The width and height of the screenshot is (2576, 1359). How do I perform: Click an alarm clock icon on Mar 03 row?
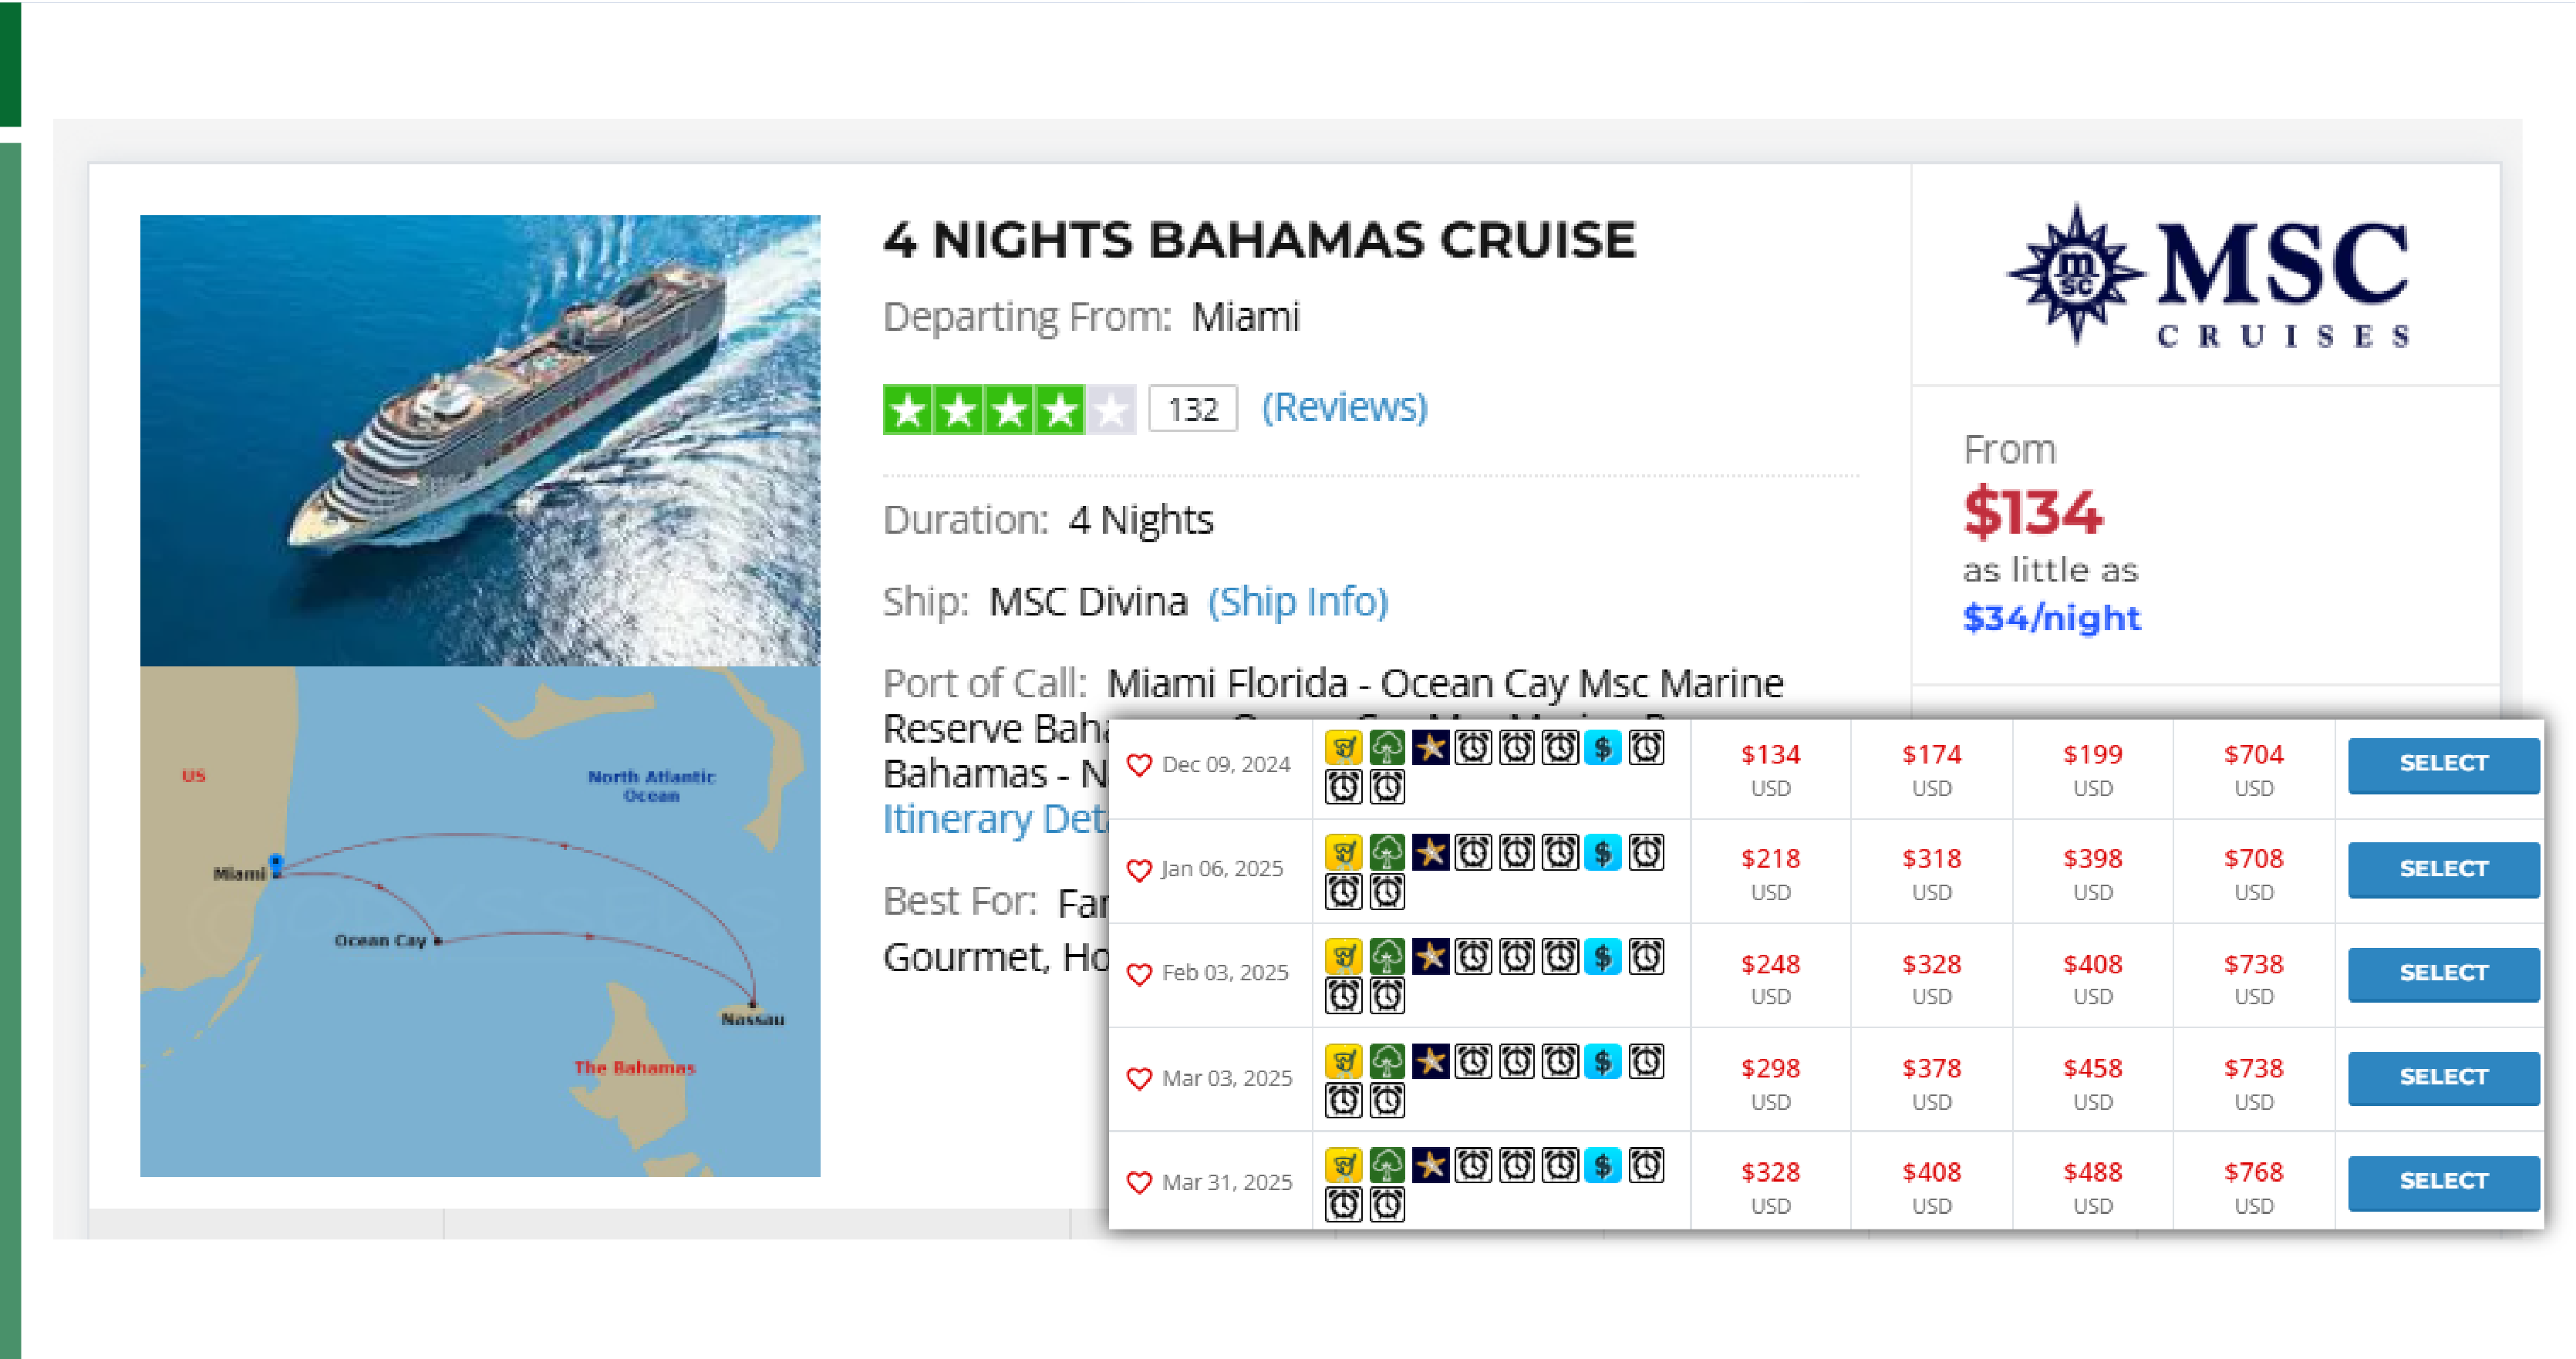point(1473,1062)
